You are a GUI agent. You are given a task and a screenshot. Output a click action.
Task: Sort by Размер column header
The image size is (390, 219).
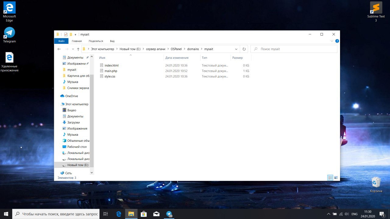[237, 57]
